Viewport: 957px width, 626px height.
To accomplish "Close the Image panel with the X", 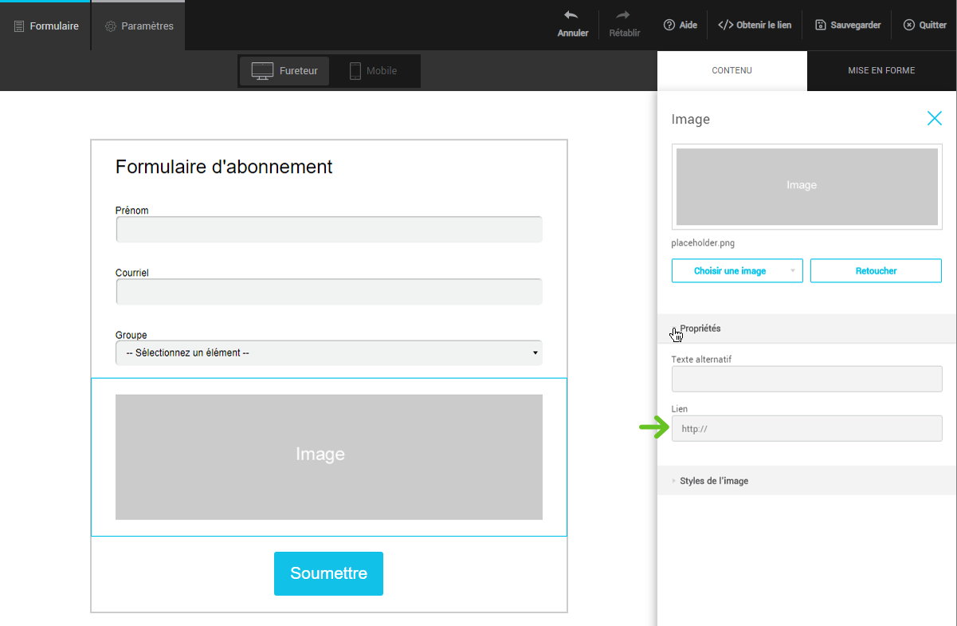I will [x=934, y=119].
